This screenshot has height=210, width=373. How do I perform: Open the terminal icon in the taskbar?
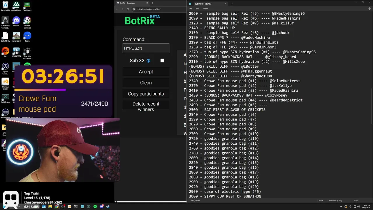click(76, 206)
